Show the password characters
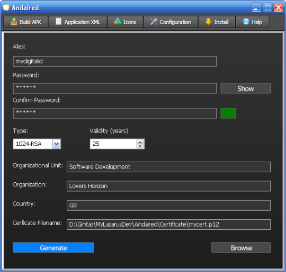 (246, 88)
